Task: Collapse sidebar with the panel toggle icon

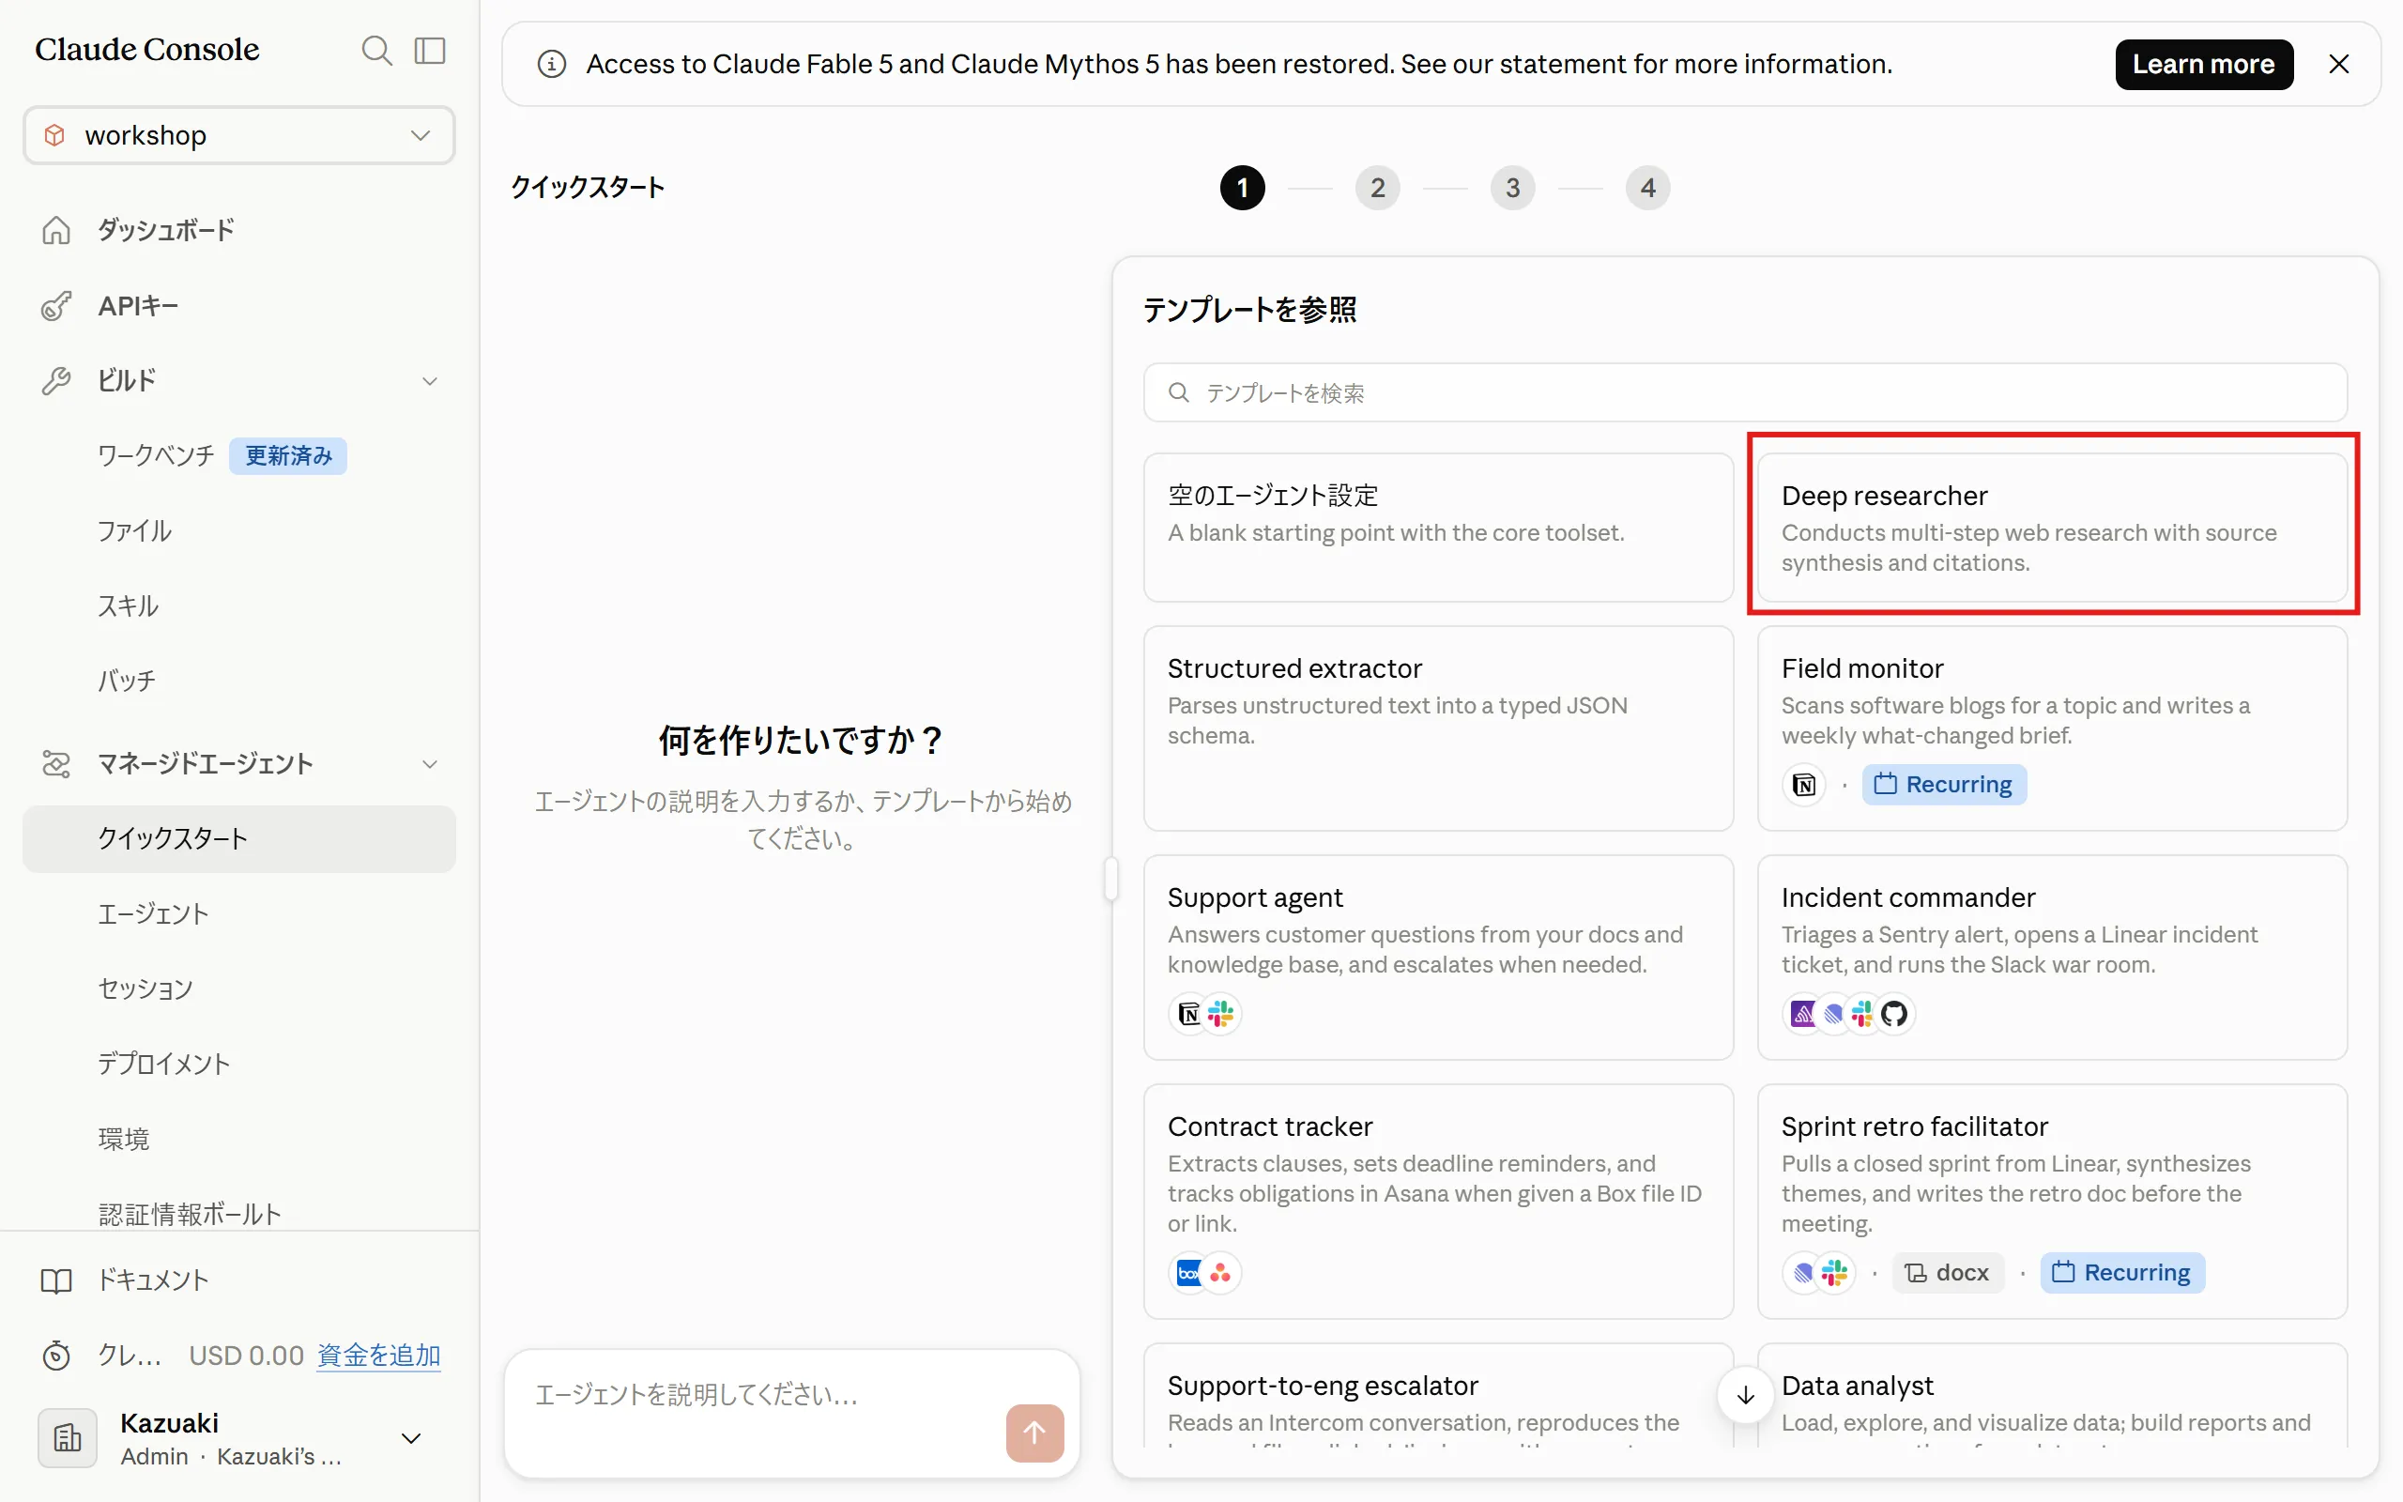Action: (x=430, y=50)
